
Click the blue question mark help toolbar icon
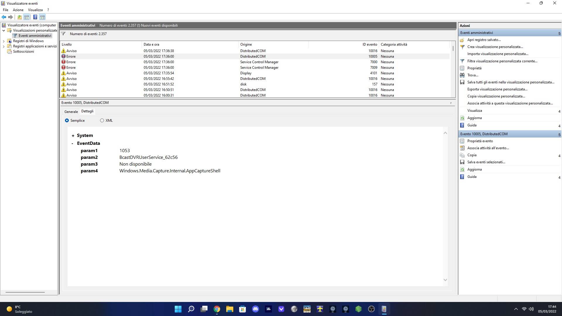point(35,17)
